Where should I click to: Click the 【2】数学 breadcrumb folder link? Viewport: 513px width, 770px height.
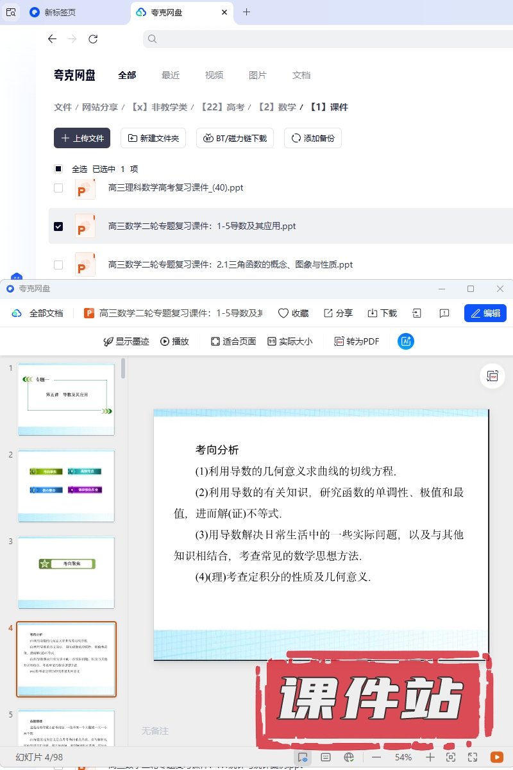pos(277,107)
